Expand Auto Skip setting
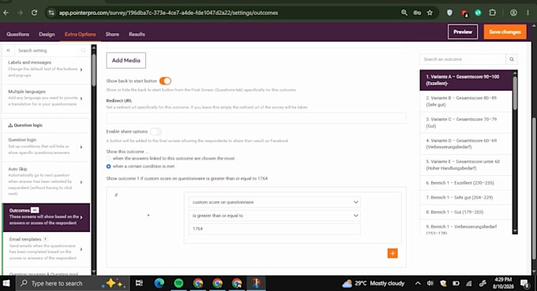This screenshot has width=537, height=291. pyautogui.click(x=46, y=181)
